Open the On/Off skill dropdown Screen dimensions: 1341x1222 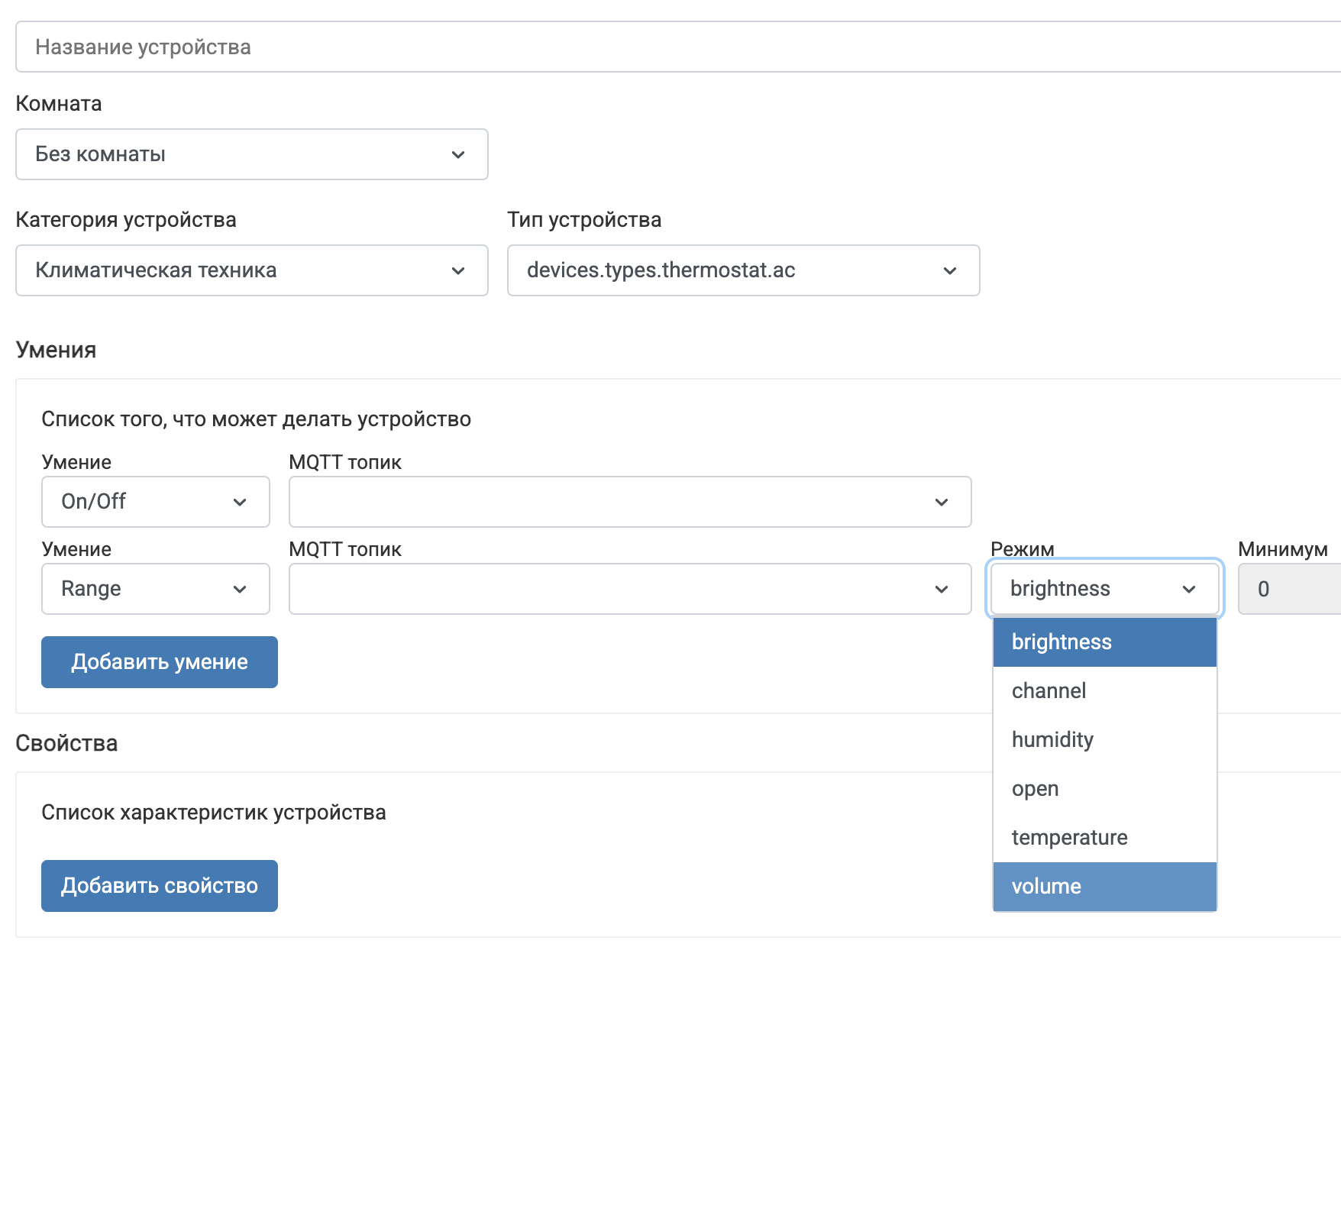click(x=155, y=502)
